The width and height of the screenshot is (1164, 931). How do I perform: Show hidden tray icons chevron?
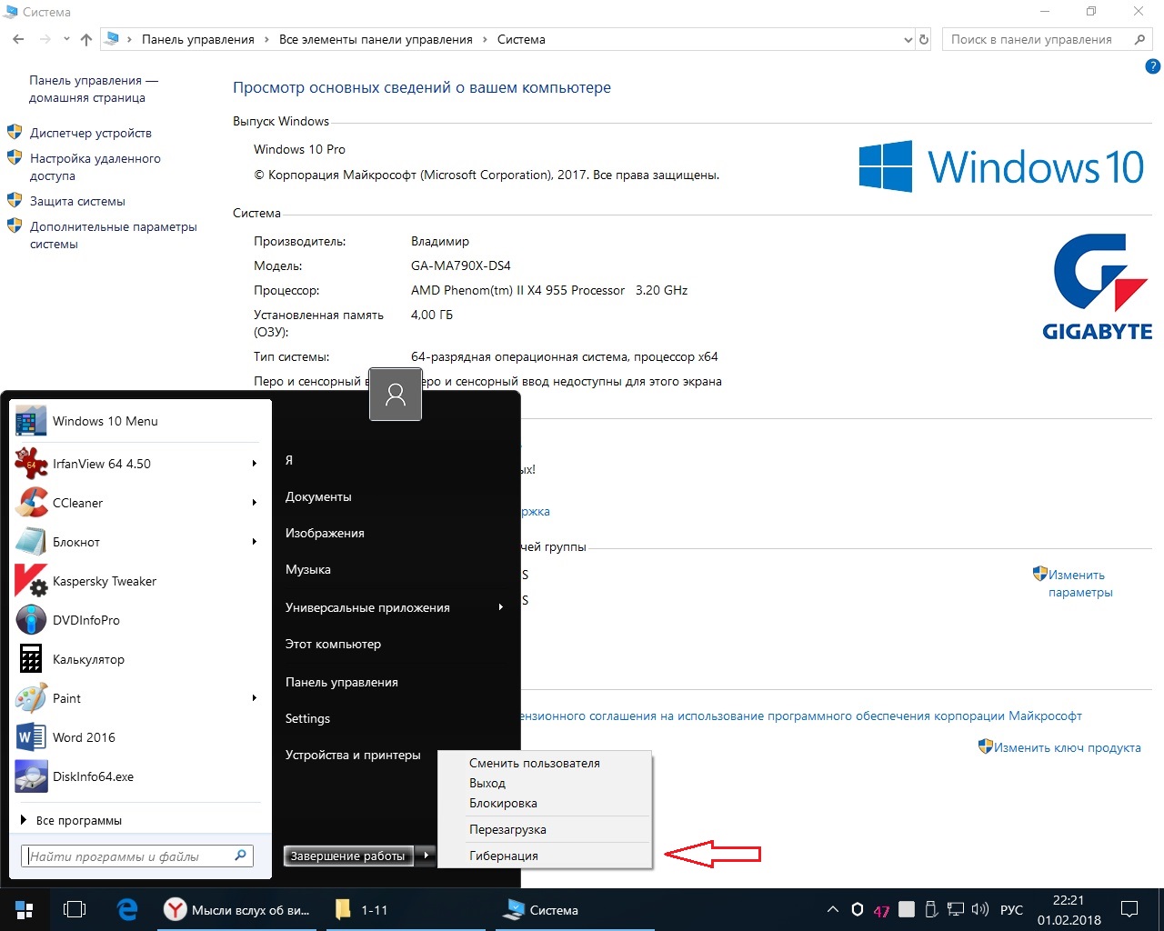832,909
